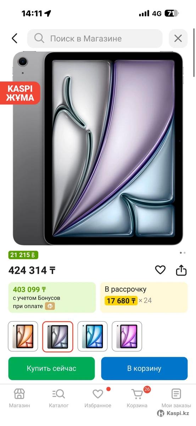The width and height of the screenshot is (196, 426).
Task: Close the search with X button
Action: point(178,38)
